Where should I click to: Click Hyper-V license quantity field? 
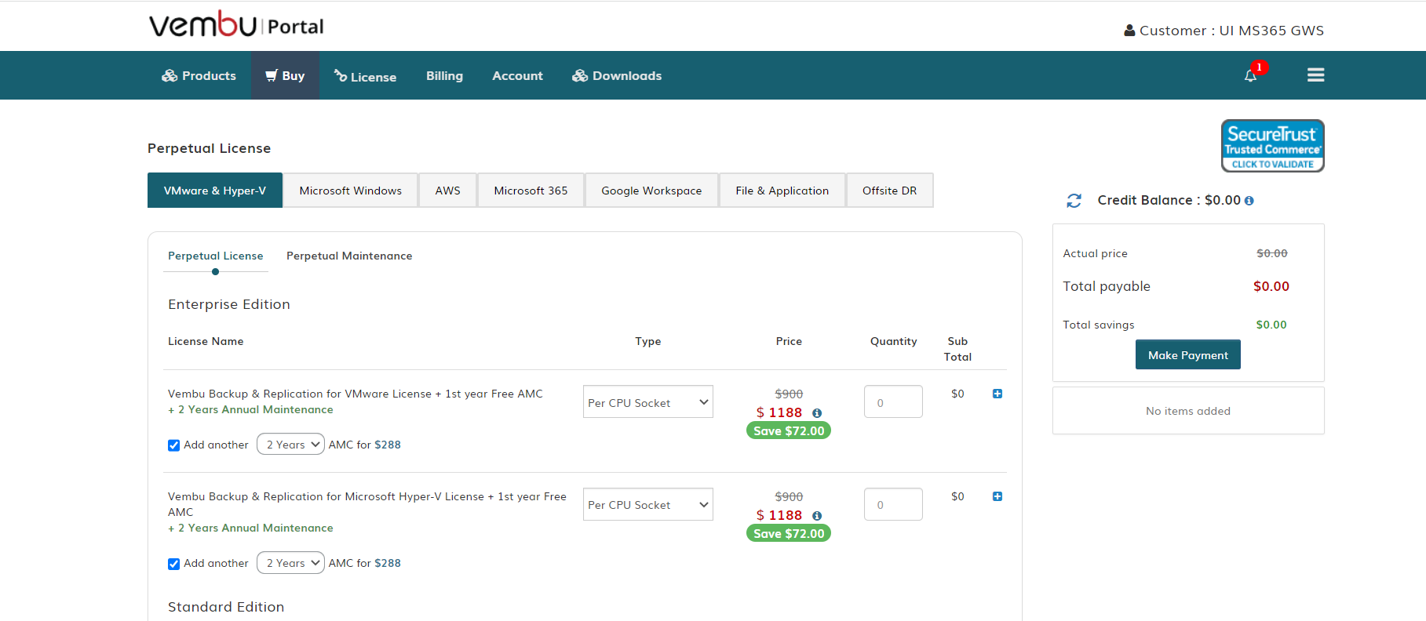coord(893,504)
